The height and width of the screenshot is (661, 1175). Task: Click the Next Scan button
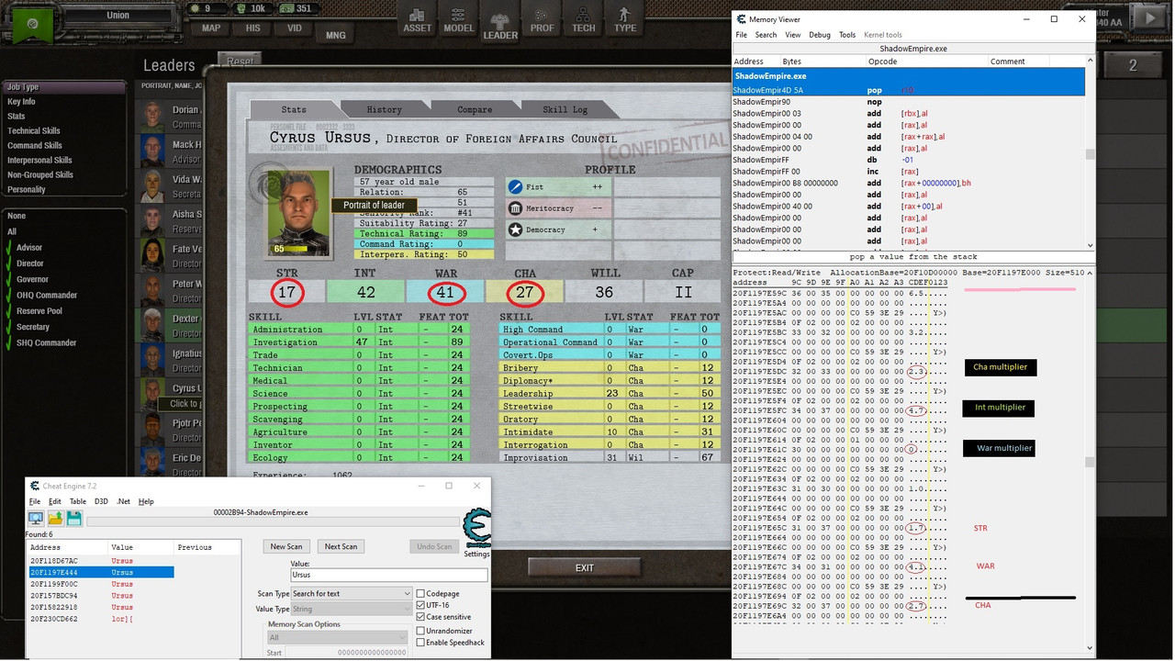click(x=341, y=546)
